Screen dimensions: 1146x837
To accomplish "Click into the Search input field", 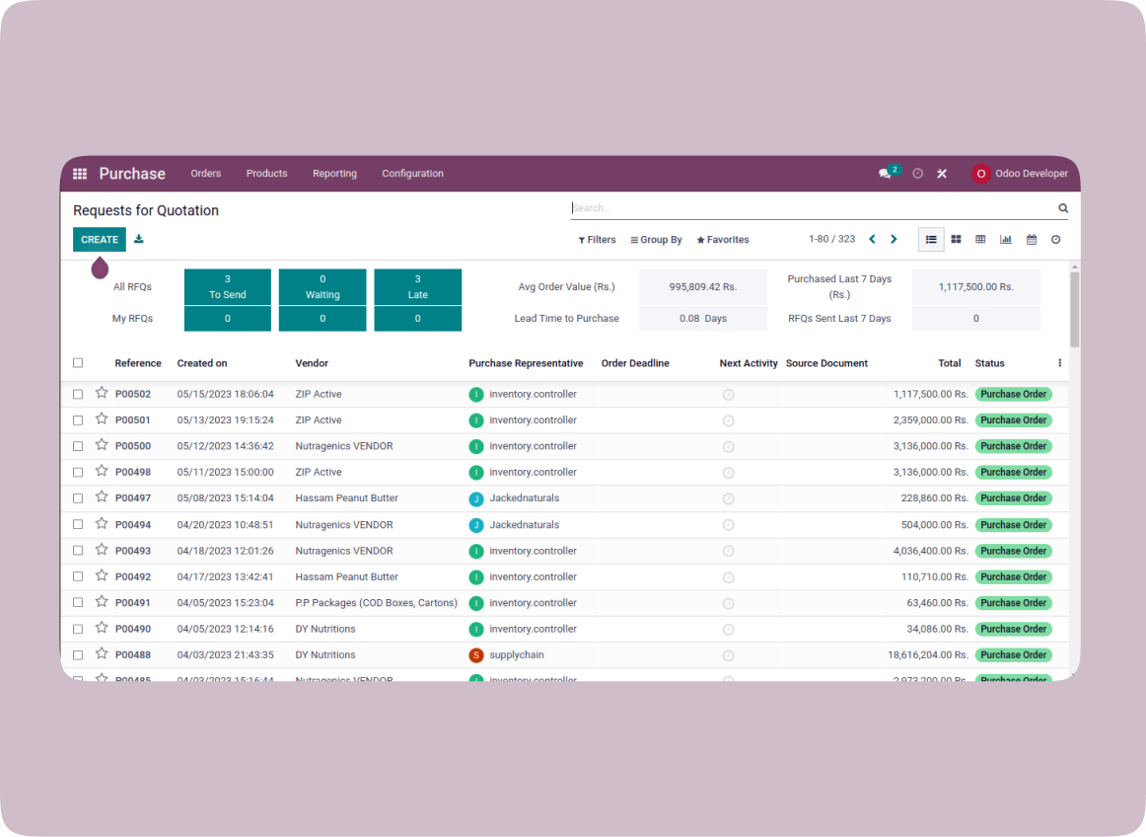I will pyautogui.click(x=809, y=208).
